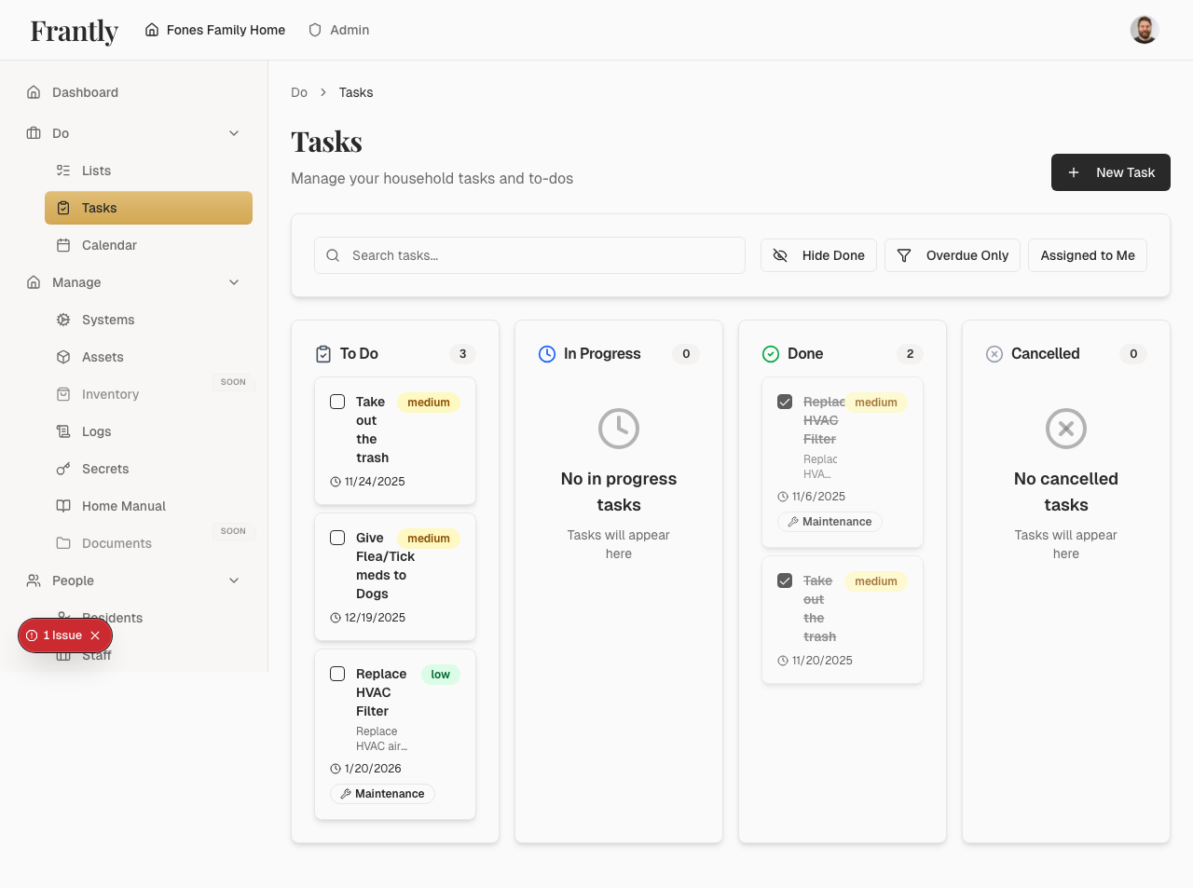Viewport: 1193px width, 888px height.
Task: Expand the People section
Action: [234, 581]
